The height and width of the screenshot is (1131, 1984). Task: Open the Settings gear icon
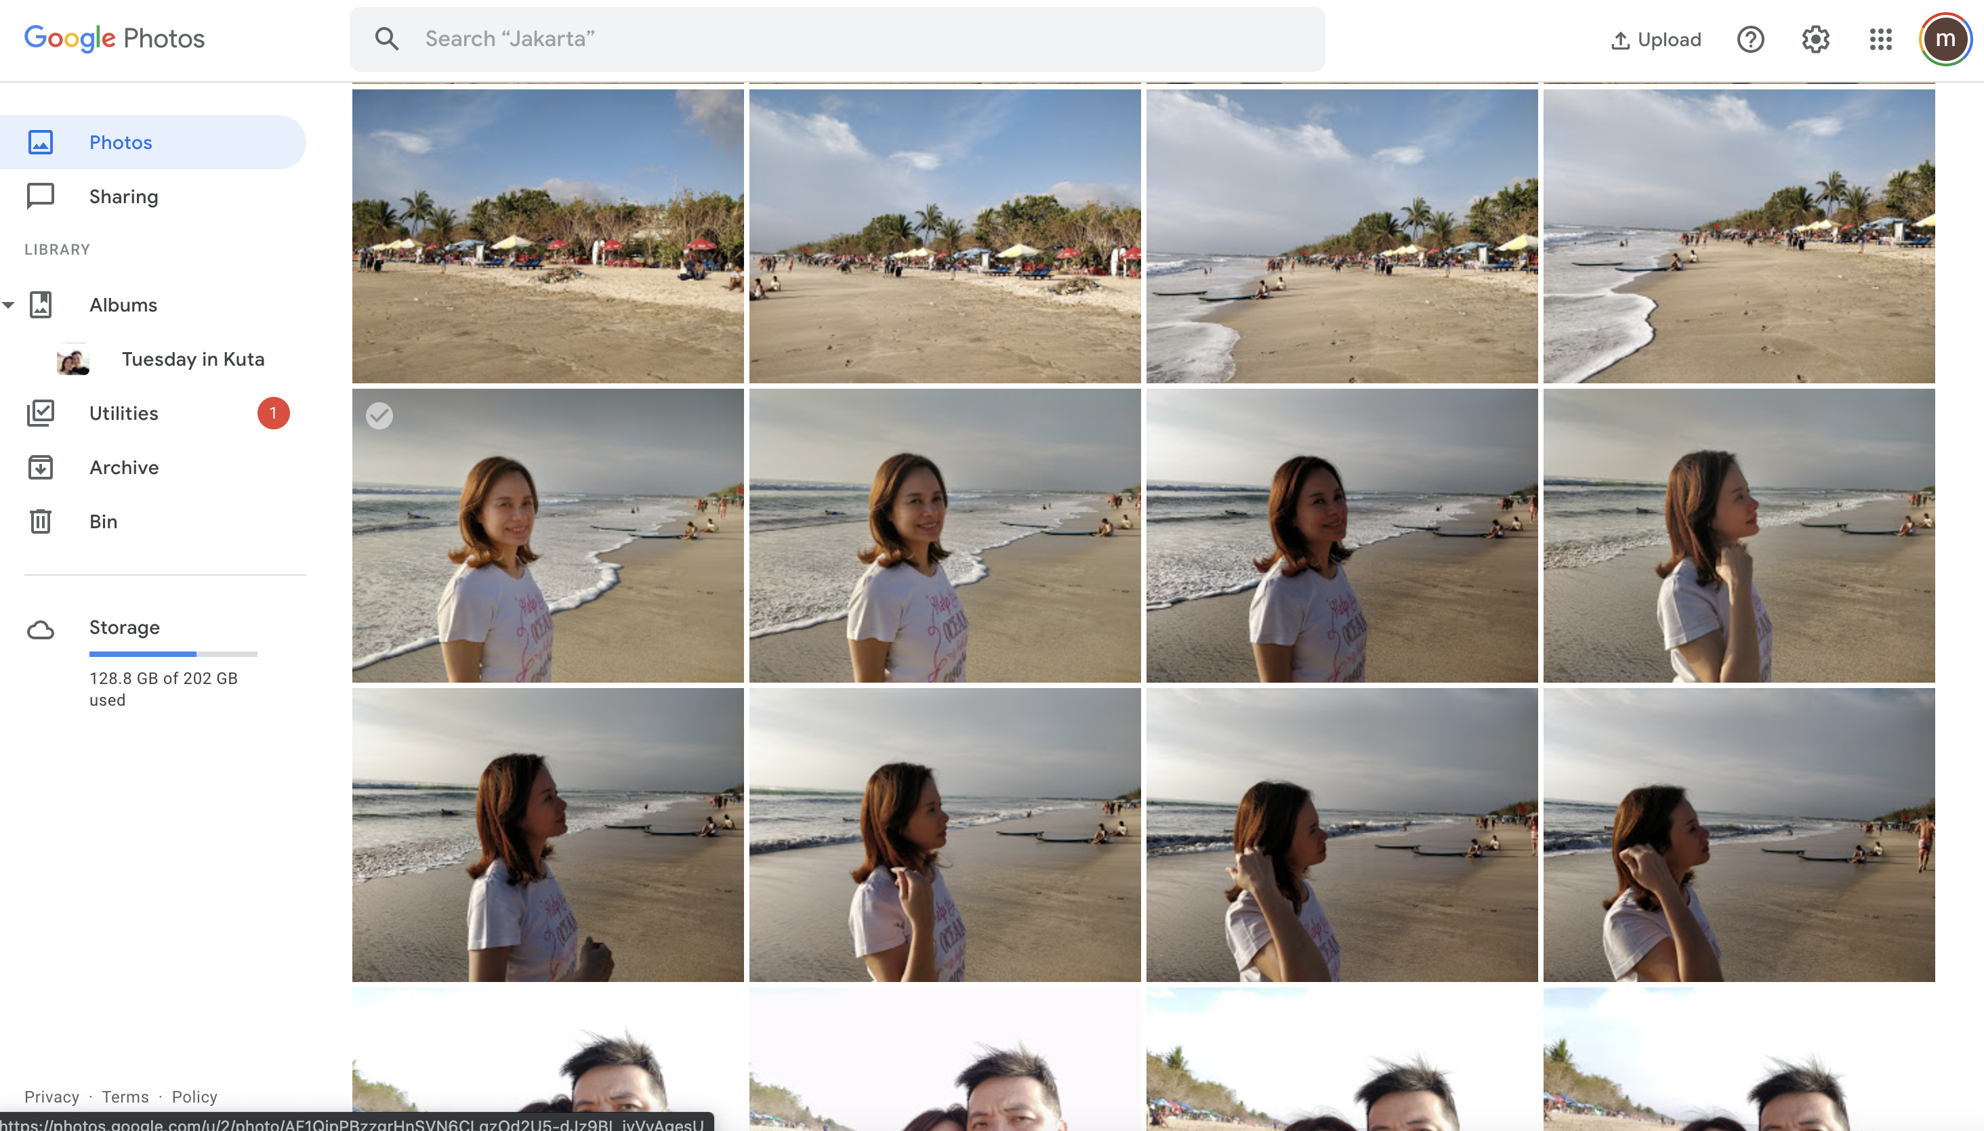[1815, 39]
